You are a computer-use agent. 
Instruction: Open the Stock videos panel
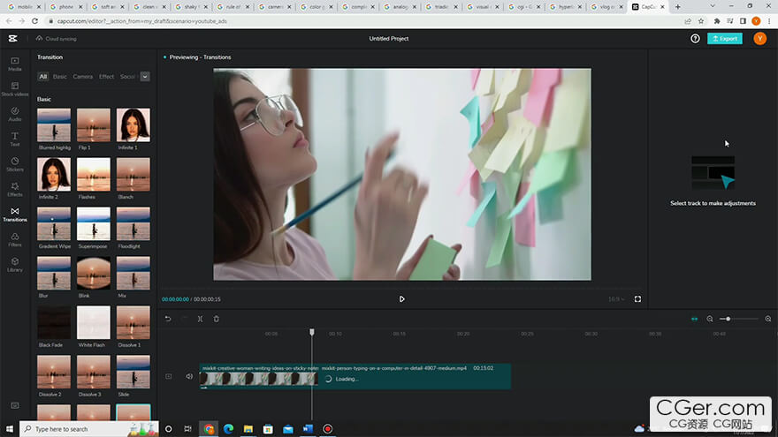15,89
